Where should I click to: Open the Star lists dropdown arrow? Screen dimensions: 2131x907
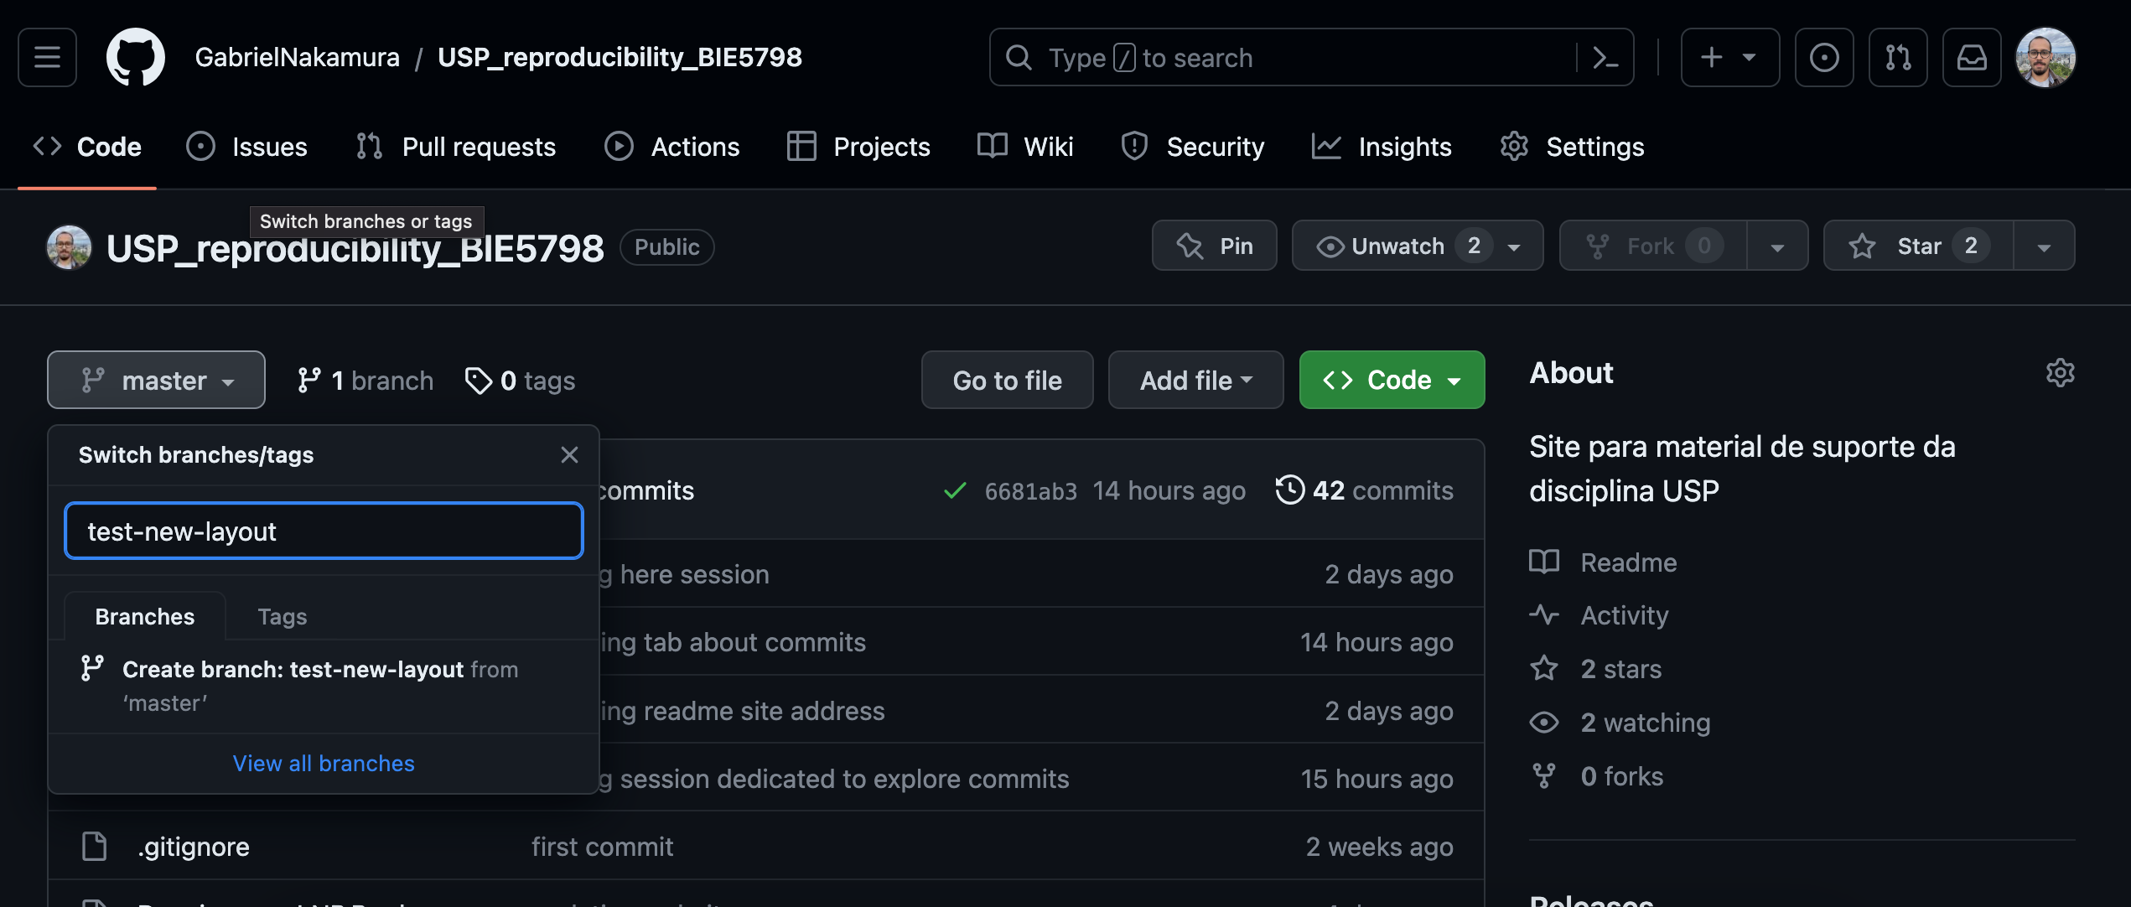2044,246
